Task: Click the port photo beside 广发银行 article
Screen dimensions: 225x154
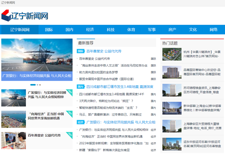Action: [x=13, y=98]
